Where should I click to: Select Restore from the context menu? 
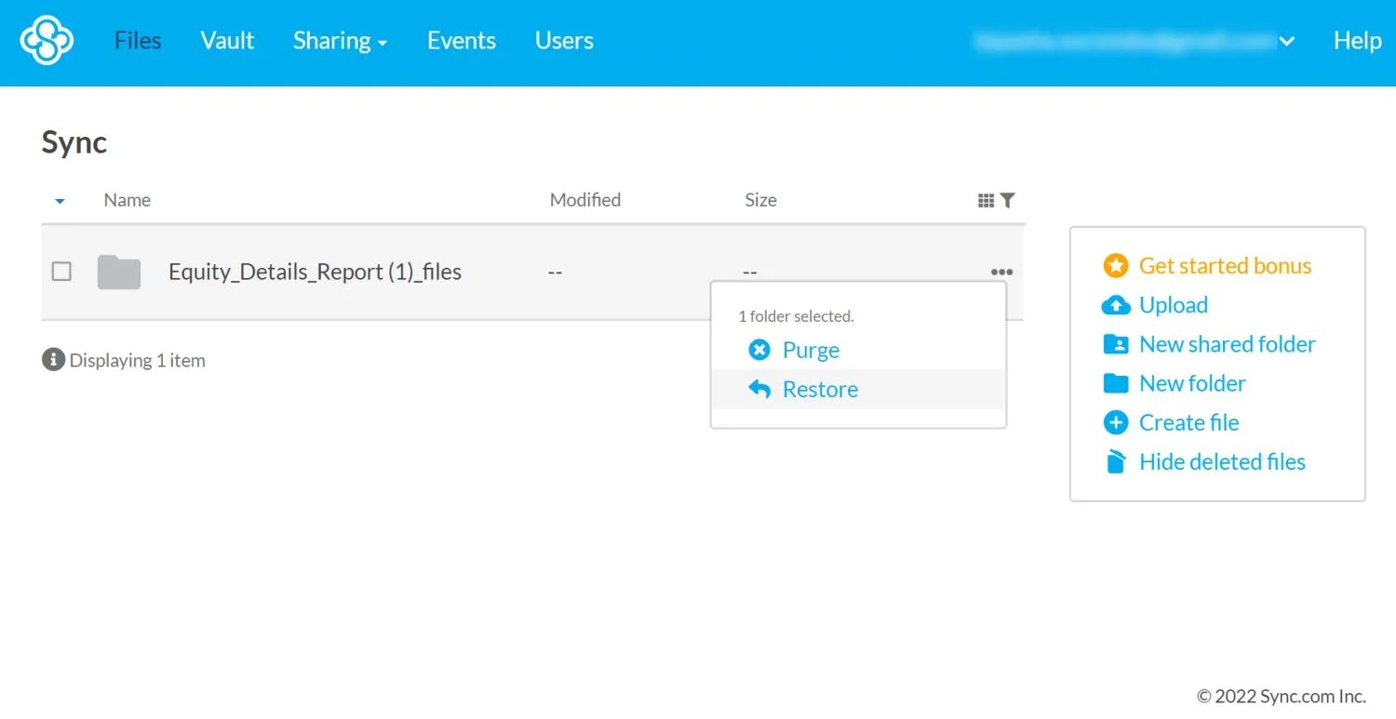point(818,389)
